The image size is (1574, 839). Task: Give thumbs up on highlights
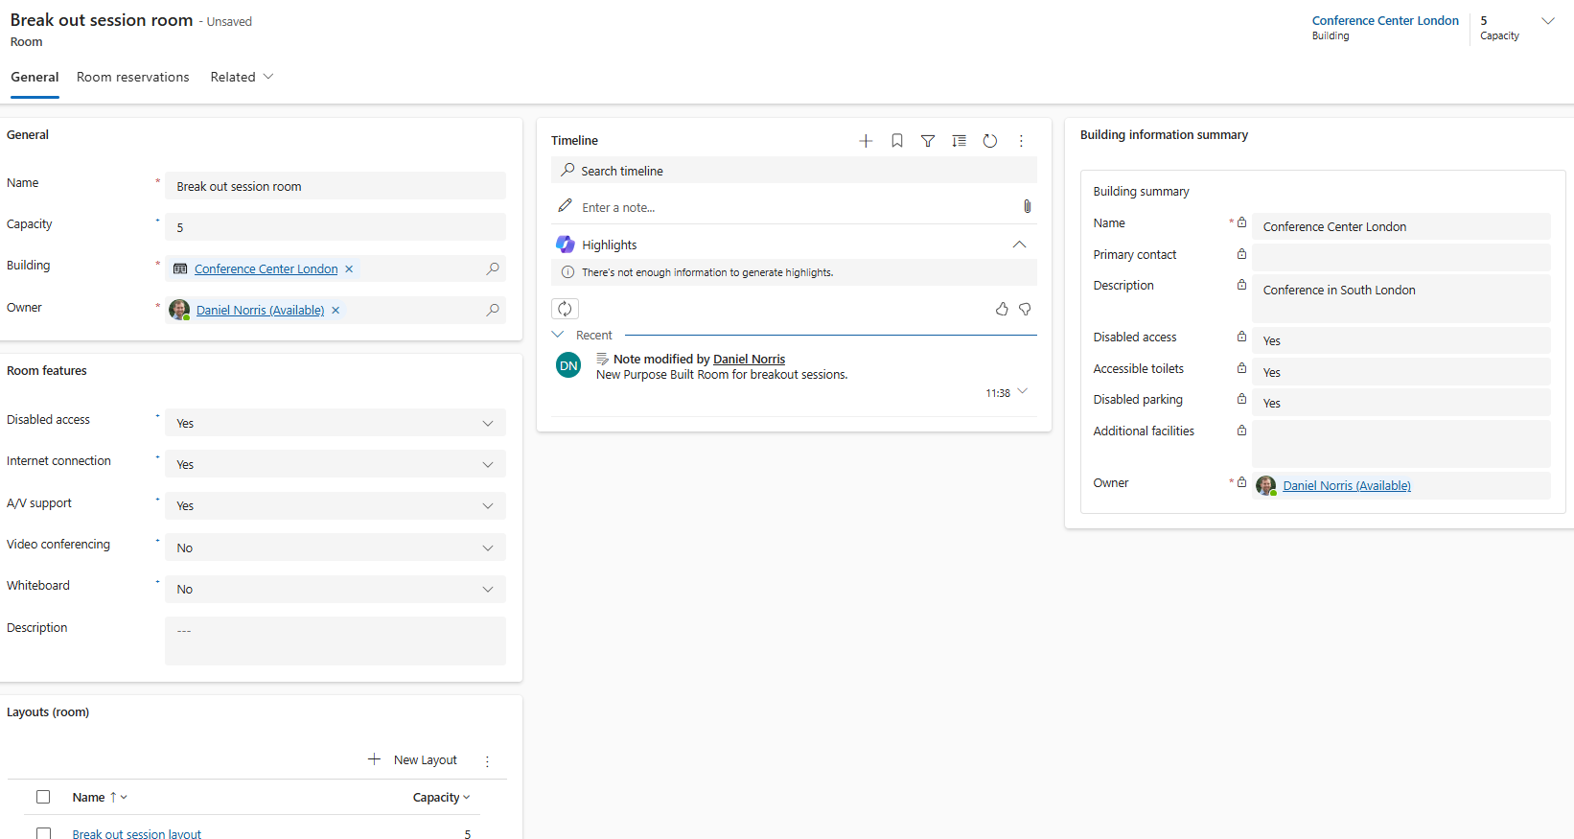coord(1002,309)
